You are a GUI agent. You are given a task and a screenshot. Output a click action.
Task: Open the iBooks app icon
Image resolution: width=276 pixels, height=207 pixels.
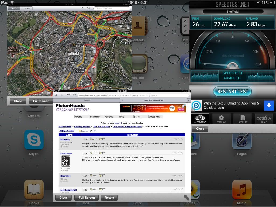[x=34, y=189]
